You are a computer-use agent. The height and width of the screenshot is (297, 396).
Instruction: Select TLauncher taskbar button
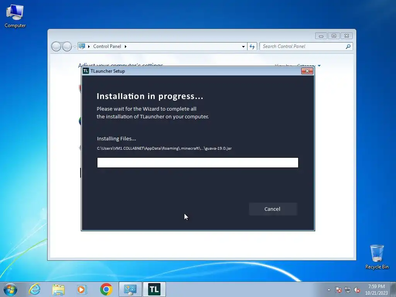154,289
